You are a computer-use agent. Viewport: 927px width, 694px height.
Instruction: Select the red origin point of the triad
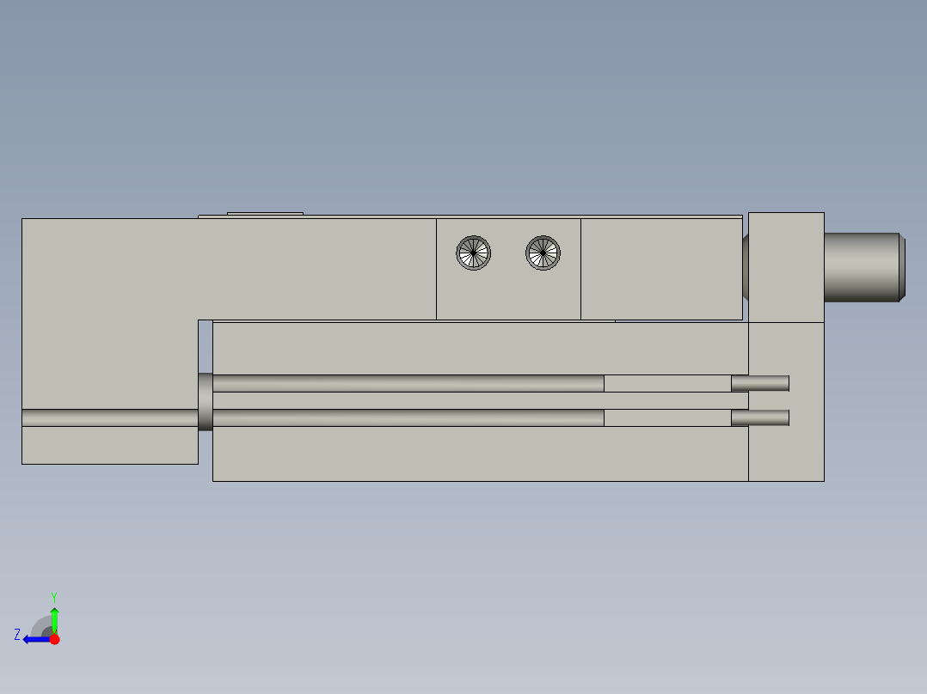click(x=55, y=639)
